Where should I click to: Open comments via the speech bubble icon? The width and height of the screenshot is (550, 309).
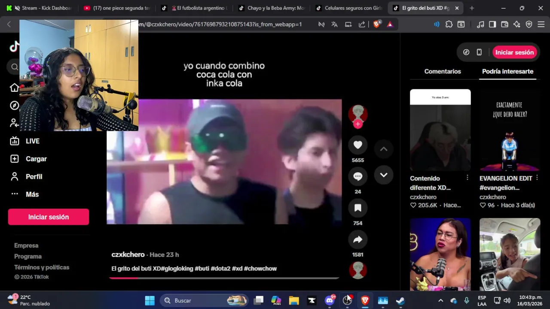pyautogui.click(x=358, y=176)
